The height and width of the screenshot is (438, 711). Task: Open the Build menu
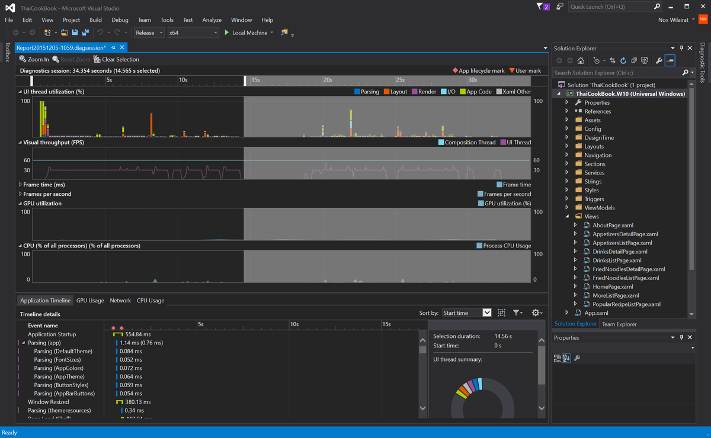(95, 20)
